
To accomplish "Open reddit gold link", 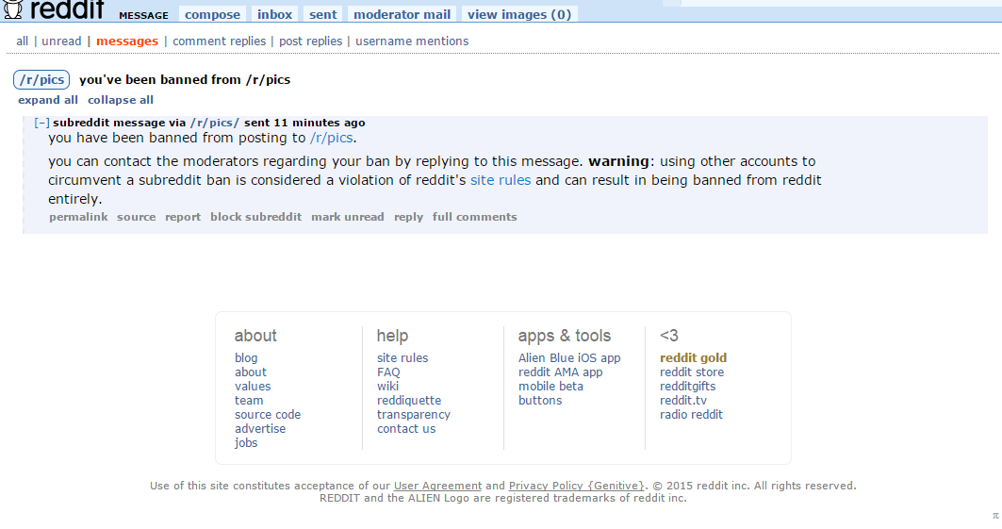I will tap(694, 357).
